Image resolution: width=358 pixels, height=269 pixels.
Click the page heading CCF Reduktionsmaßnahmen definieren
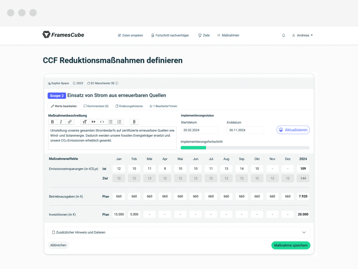[113, 60]
